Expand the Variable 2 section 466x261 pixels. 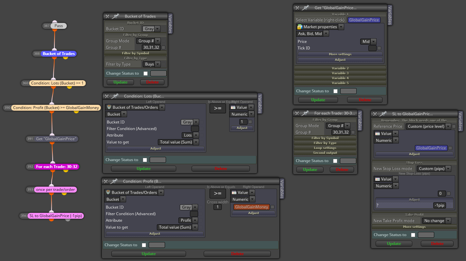tap(340, 68)
